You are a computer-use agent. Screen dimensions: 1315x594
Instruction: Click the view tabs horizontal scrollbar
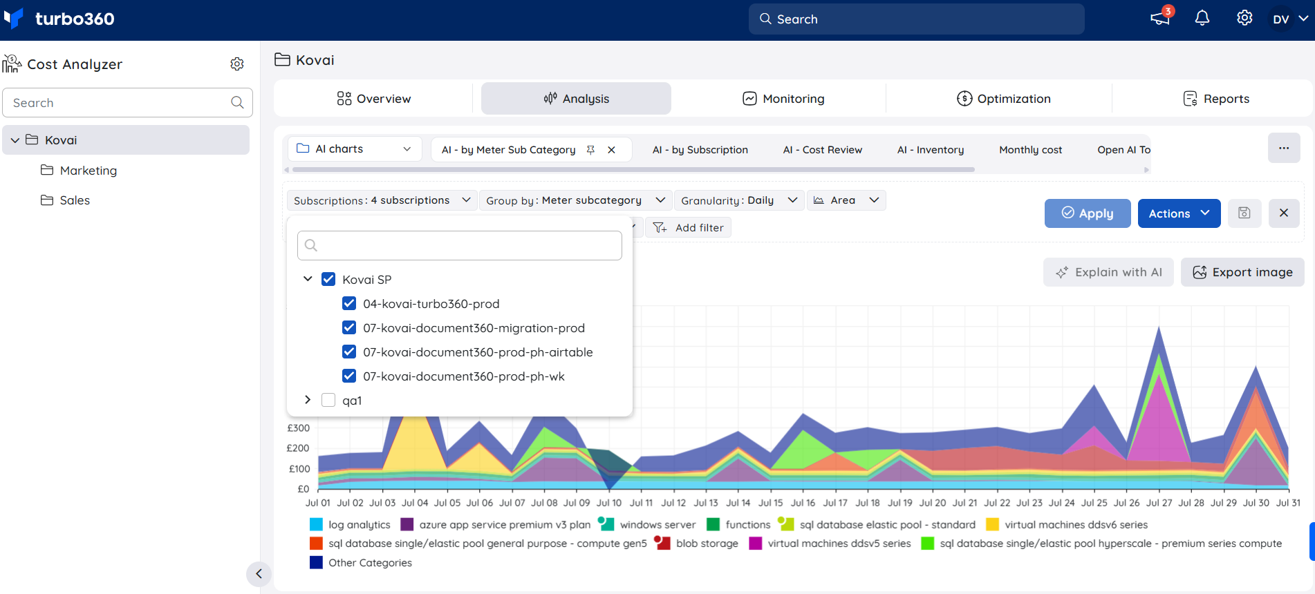(633, 169)
